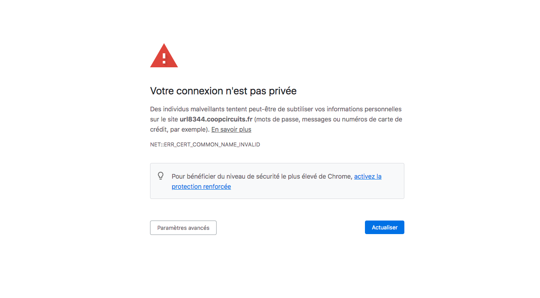The image size is (540, 298).
Task: Click the grey security recommendation banner
Action: [277, 181]
